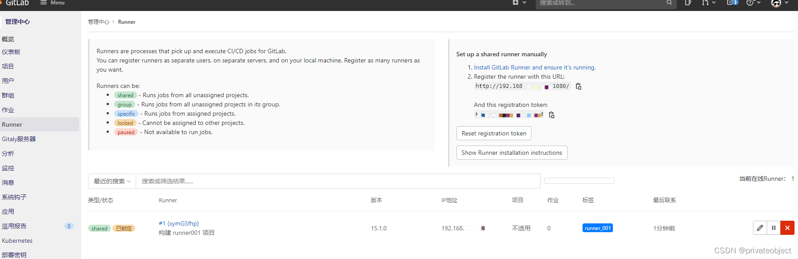Open the issues icon in top bar
This screenshot has height=259, width=798.
pyautogui.click(x=688, y=3)
